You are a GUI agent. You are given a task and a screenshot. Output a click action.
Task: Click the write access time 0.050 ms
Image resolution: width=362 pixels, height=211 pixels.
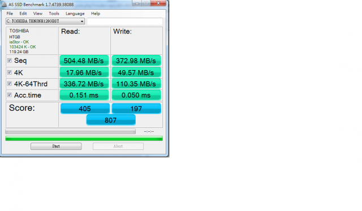[136, 95]
